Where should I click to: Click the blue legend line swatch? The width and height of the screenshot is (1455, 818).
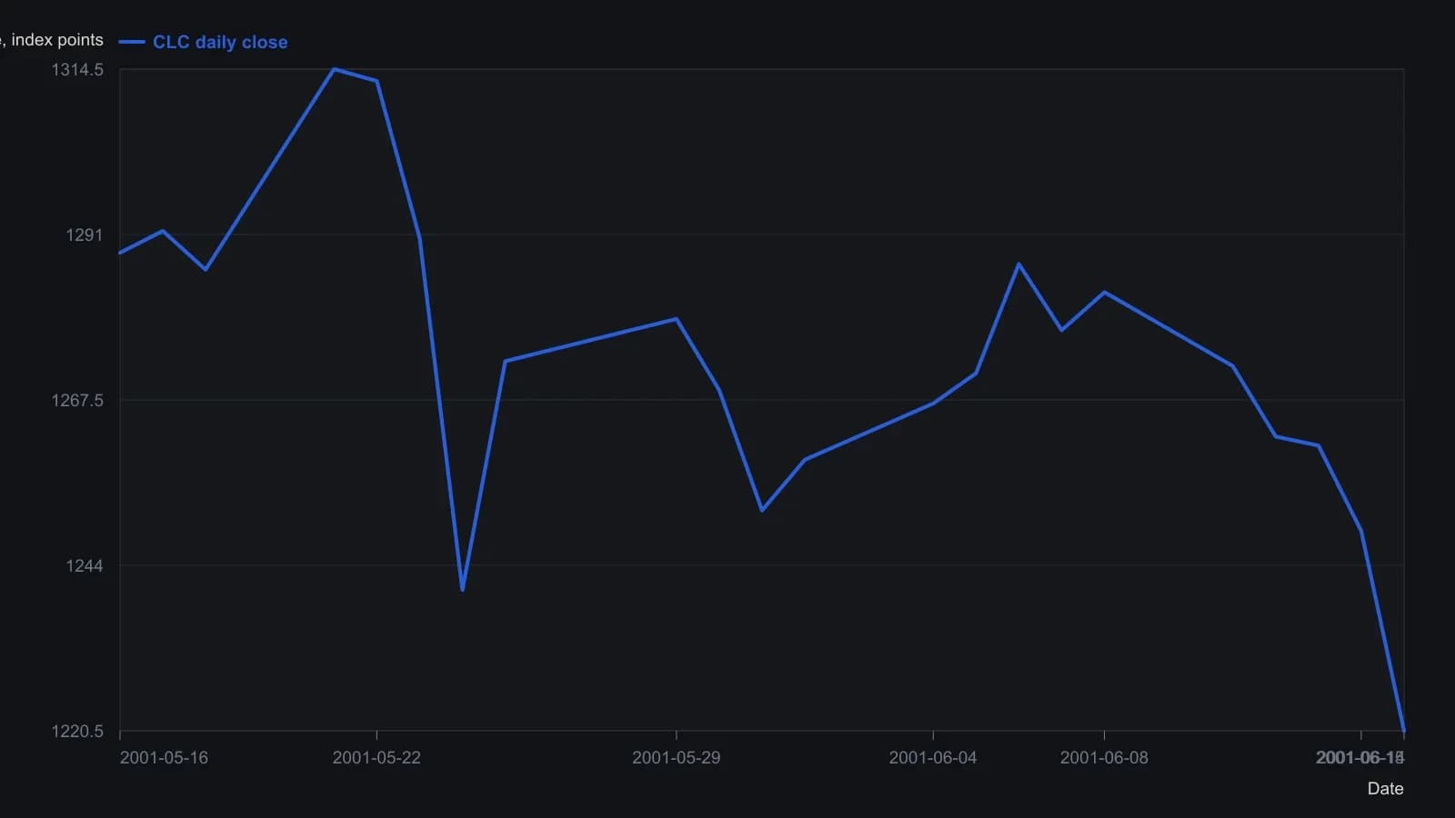[132, 42]
